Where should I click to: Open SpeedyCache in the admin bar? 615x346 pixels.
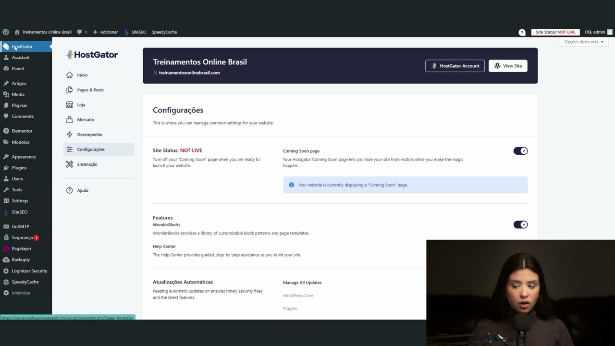(x=164, y=32)
